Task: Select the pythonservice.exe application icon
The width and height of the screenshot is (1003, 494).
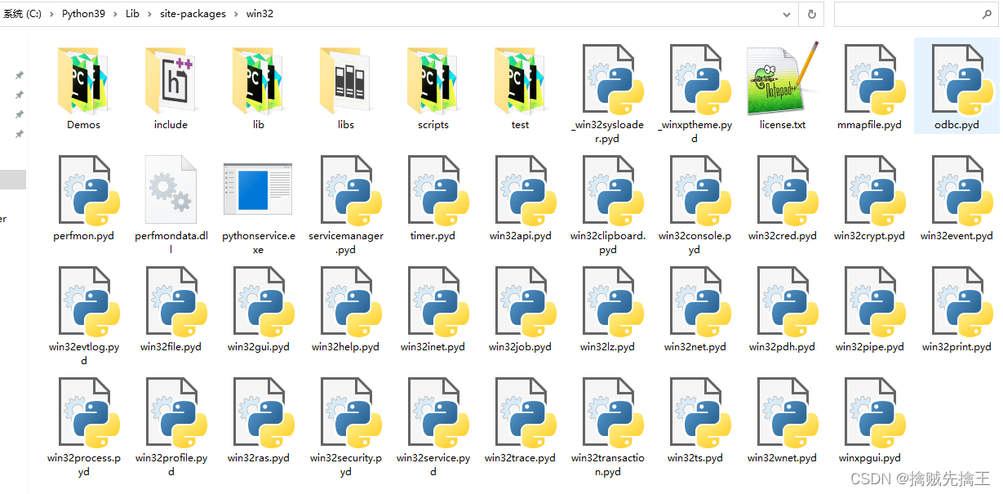Action: point(258,189)
